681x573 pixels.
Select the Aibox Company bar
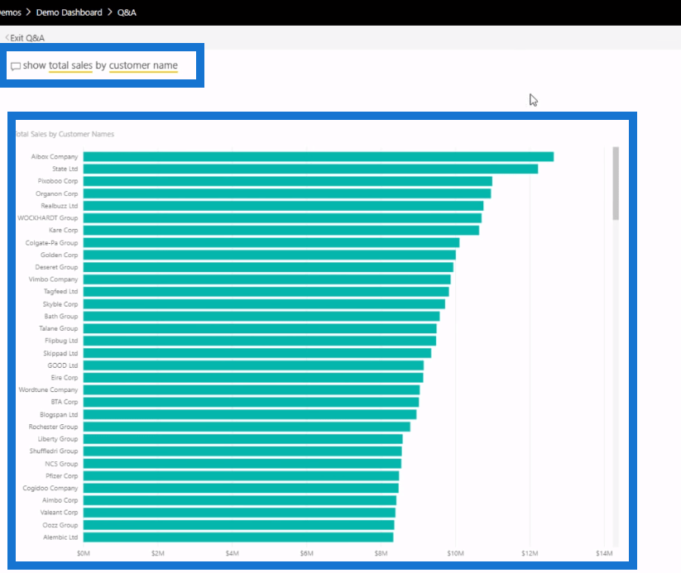[x=318, y=156]
